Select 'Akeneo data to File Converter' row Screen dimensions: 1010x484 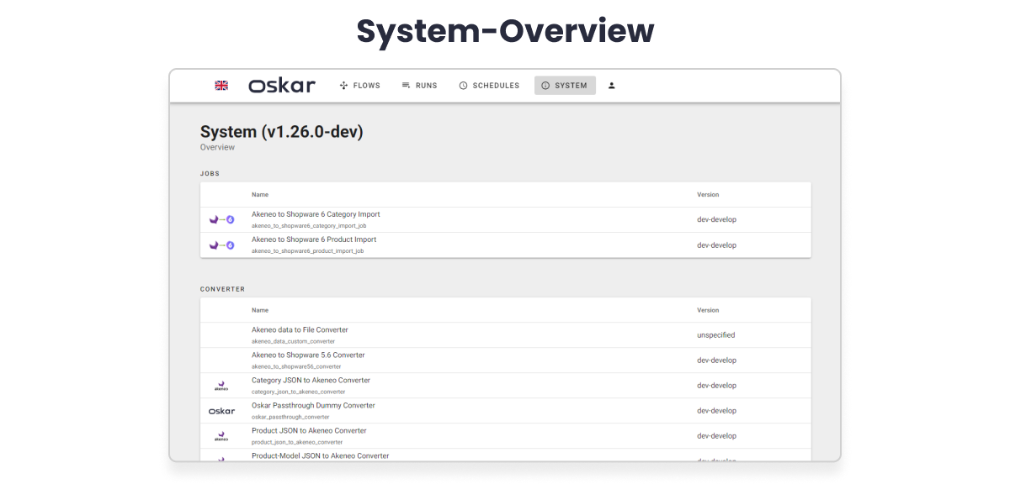pos(506,335)
